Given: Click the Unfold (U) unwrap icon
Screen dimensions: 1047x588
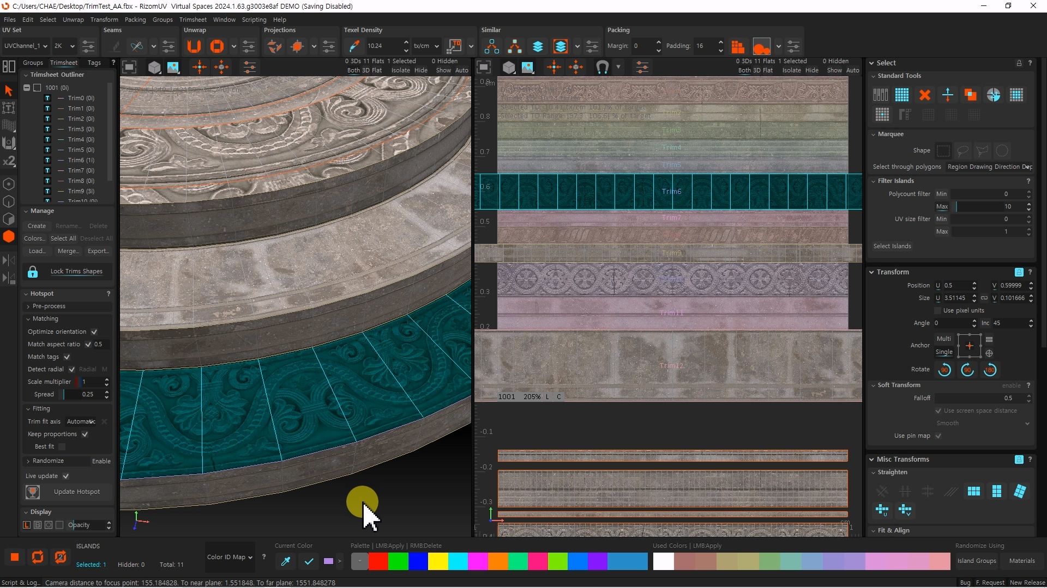Looking at the screenshot, I should pyautogui.click(x=194, y=46).
